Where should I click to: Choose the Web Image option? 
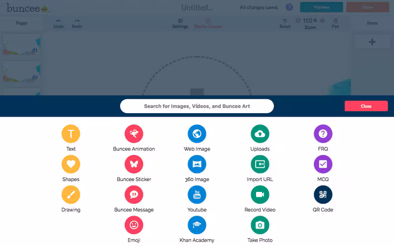[x=197, y=133]
